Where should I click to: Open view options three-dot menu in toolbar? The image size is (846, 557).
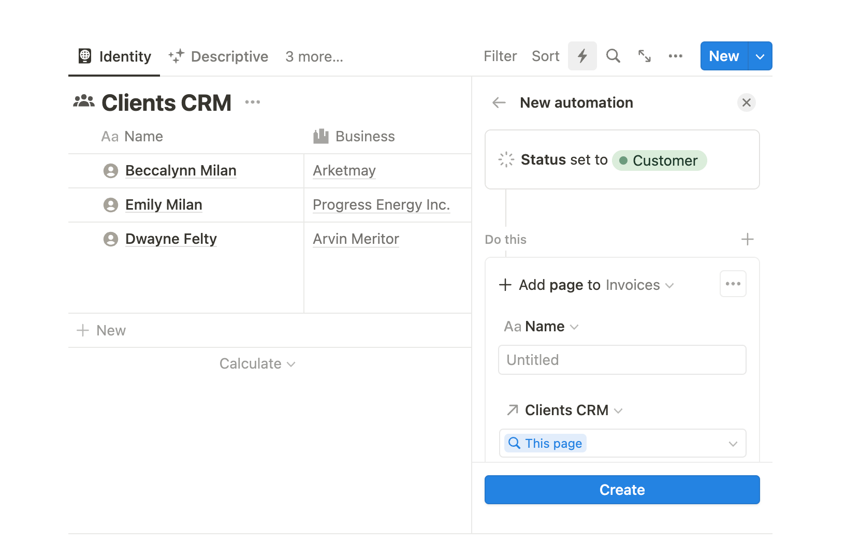675,56
